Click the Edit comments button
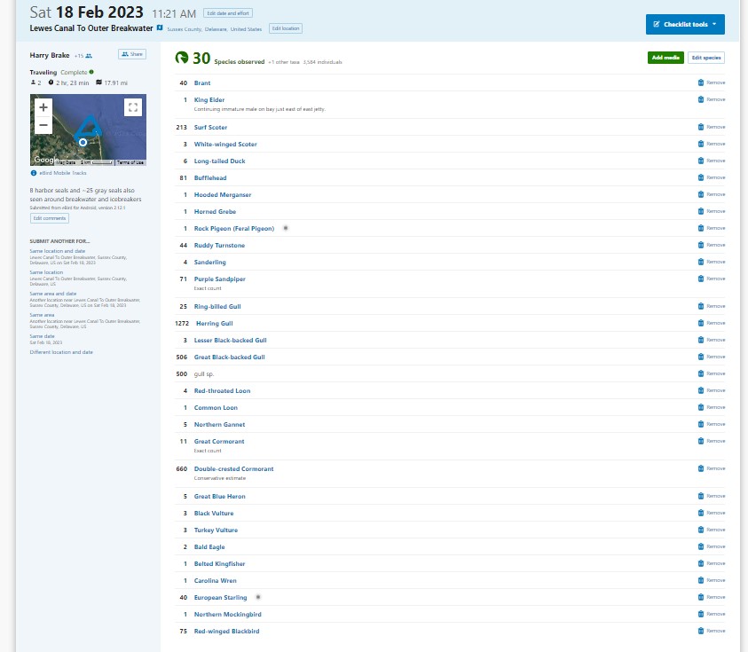Viewport: 748px width, 652px height. (49, 218)
